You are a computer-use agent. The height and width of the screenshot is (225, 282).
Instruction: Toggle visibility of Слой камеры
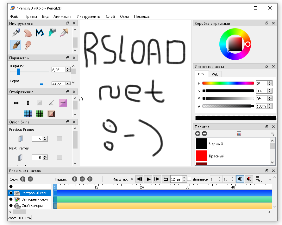(11, 206)
